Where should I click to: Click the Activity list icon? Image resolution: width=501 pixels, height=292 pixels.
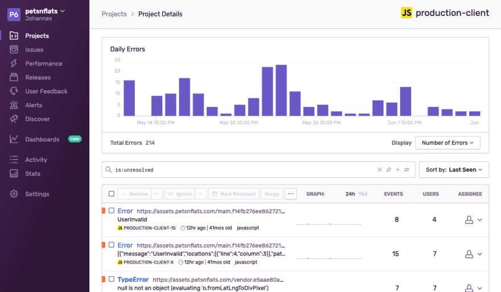(14, 160)
